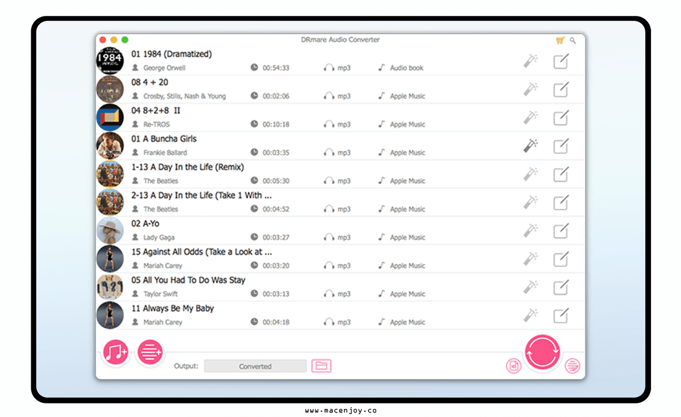Click the pink add music button
The image size is (681, 417).
click(116, 353)
